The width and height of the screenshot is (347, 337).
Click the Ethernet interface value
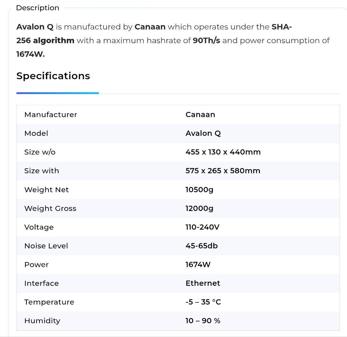click(203, 283)
